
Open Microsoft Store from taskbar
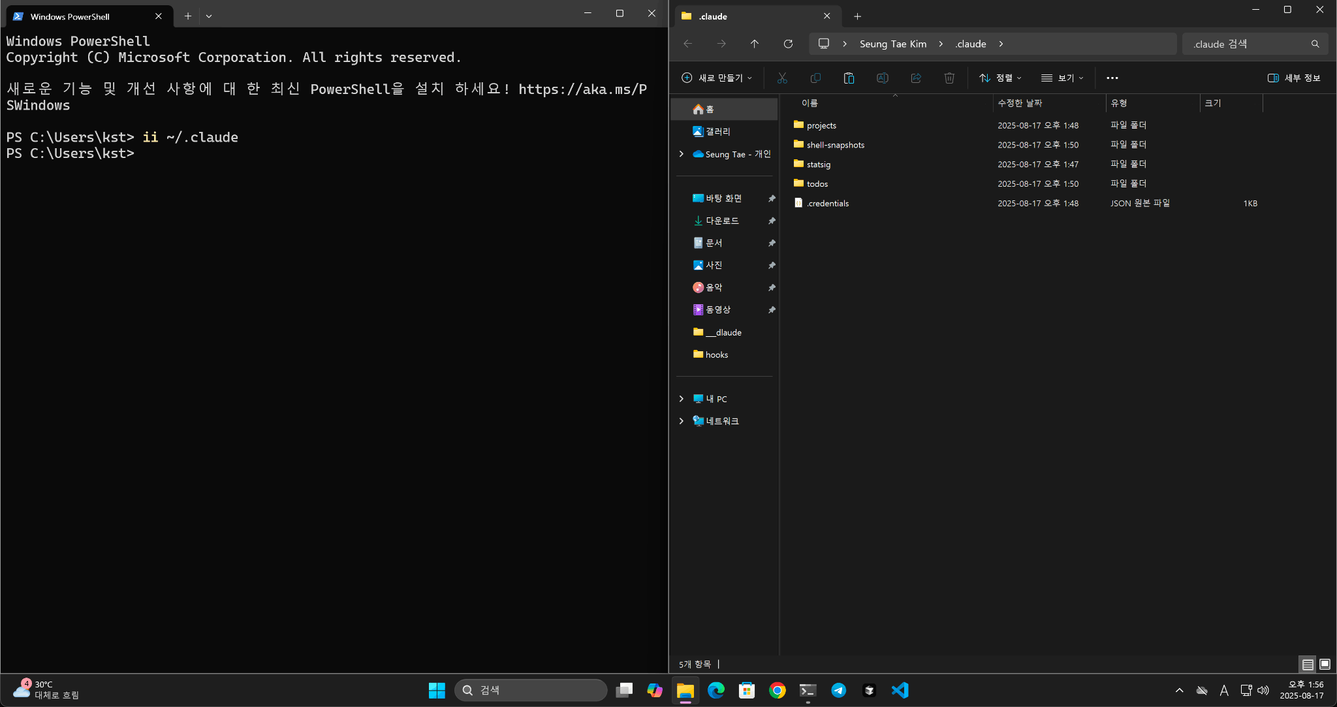[747, 690]
